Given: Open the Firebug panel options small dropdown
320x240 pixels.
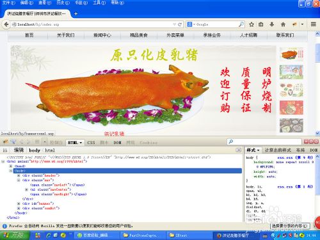Looking at the screenshot, I should pos(45,142).
